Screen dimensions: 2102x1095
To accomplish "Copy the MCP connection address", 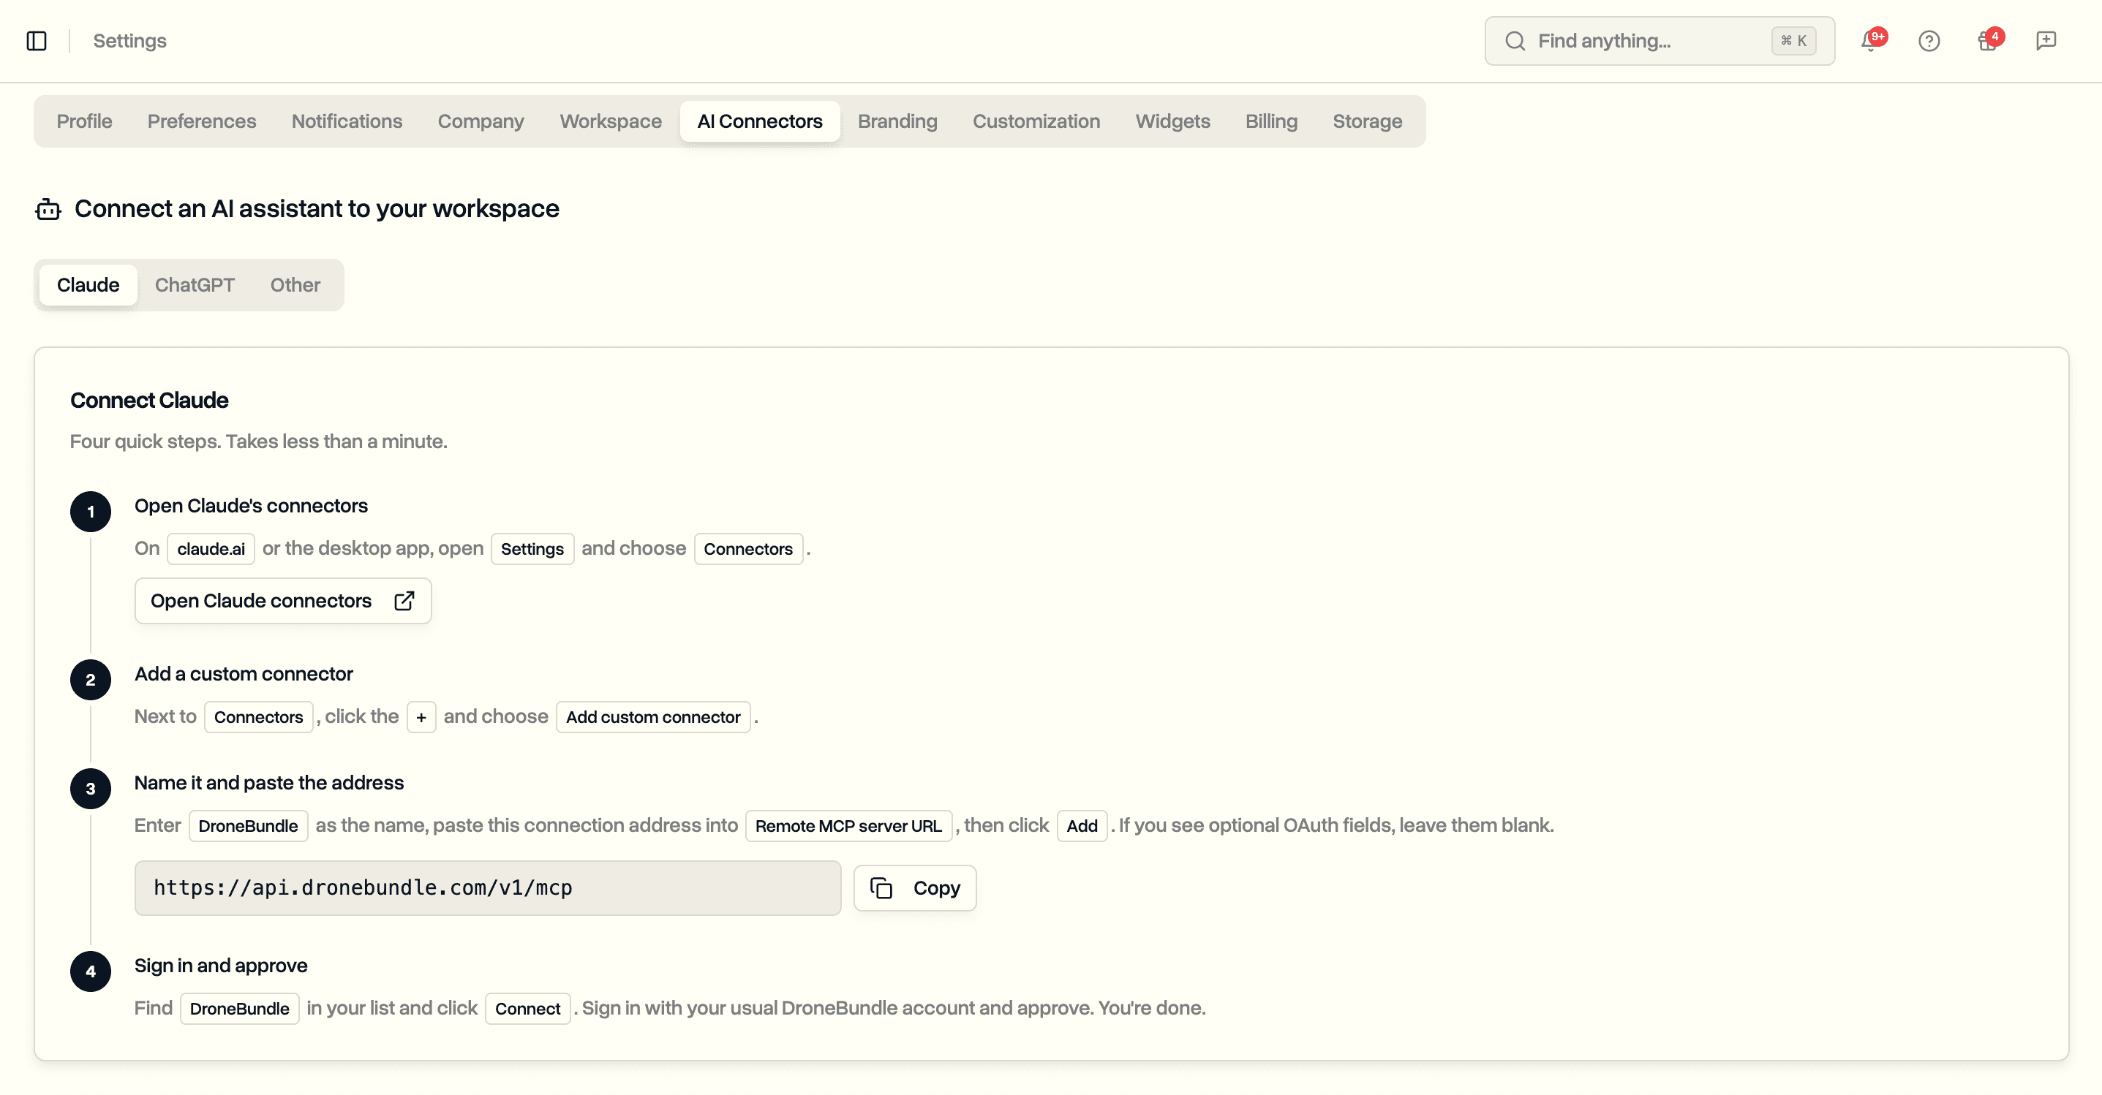I will (915, 888).
